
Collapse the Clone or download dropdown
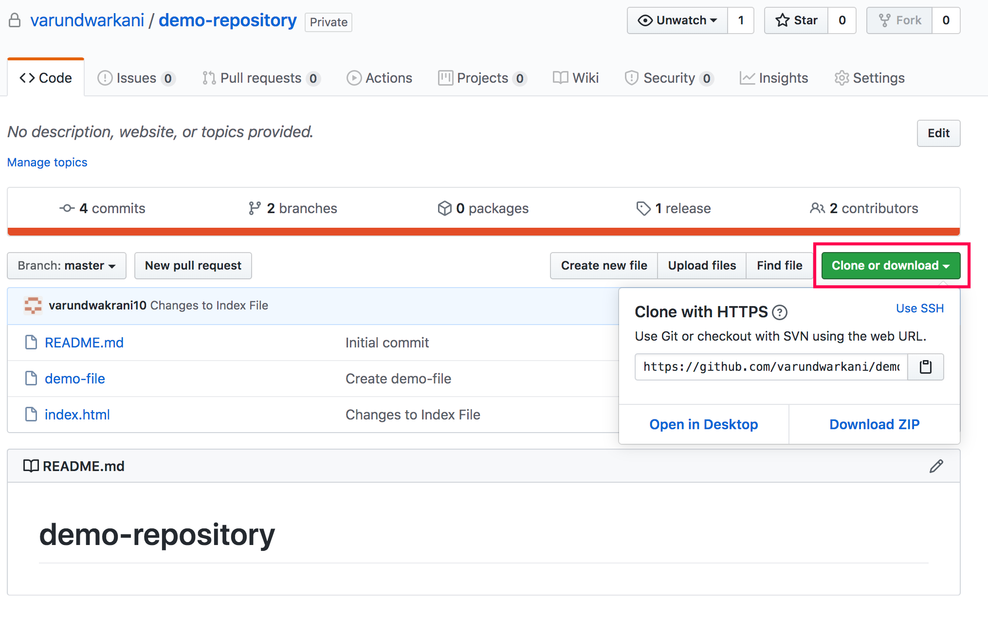pyautogui.click(x=891, y=266)
